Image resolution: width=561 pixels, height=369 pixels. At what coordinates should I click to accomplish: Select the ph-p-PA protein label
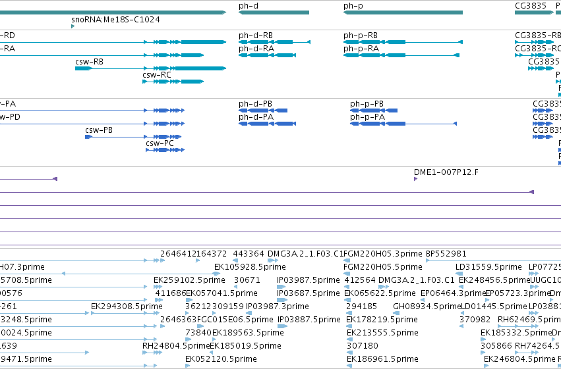367,117
